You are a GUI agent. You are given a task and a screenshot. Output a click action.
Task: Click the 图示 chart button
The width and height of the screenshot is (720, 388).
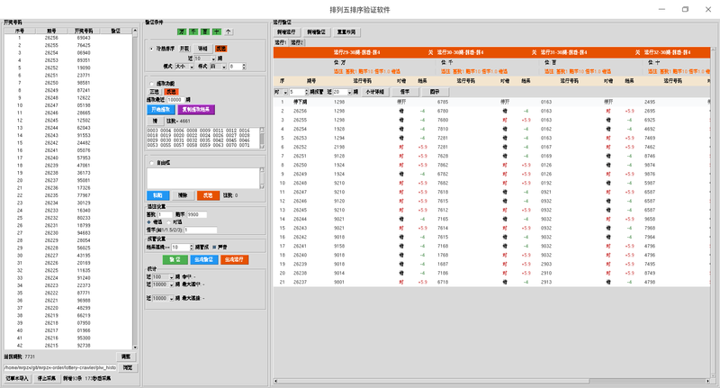point(435,92)
